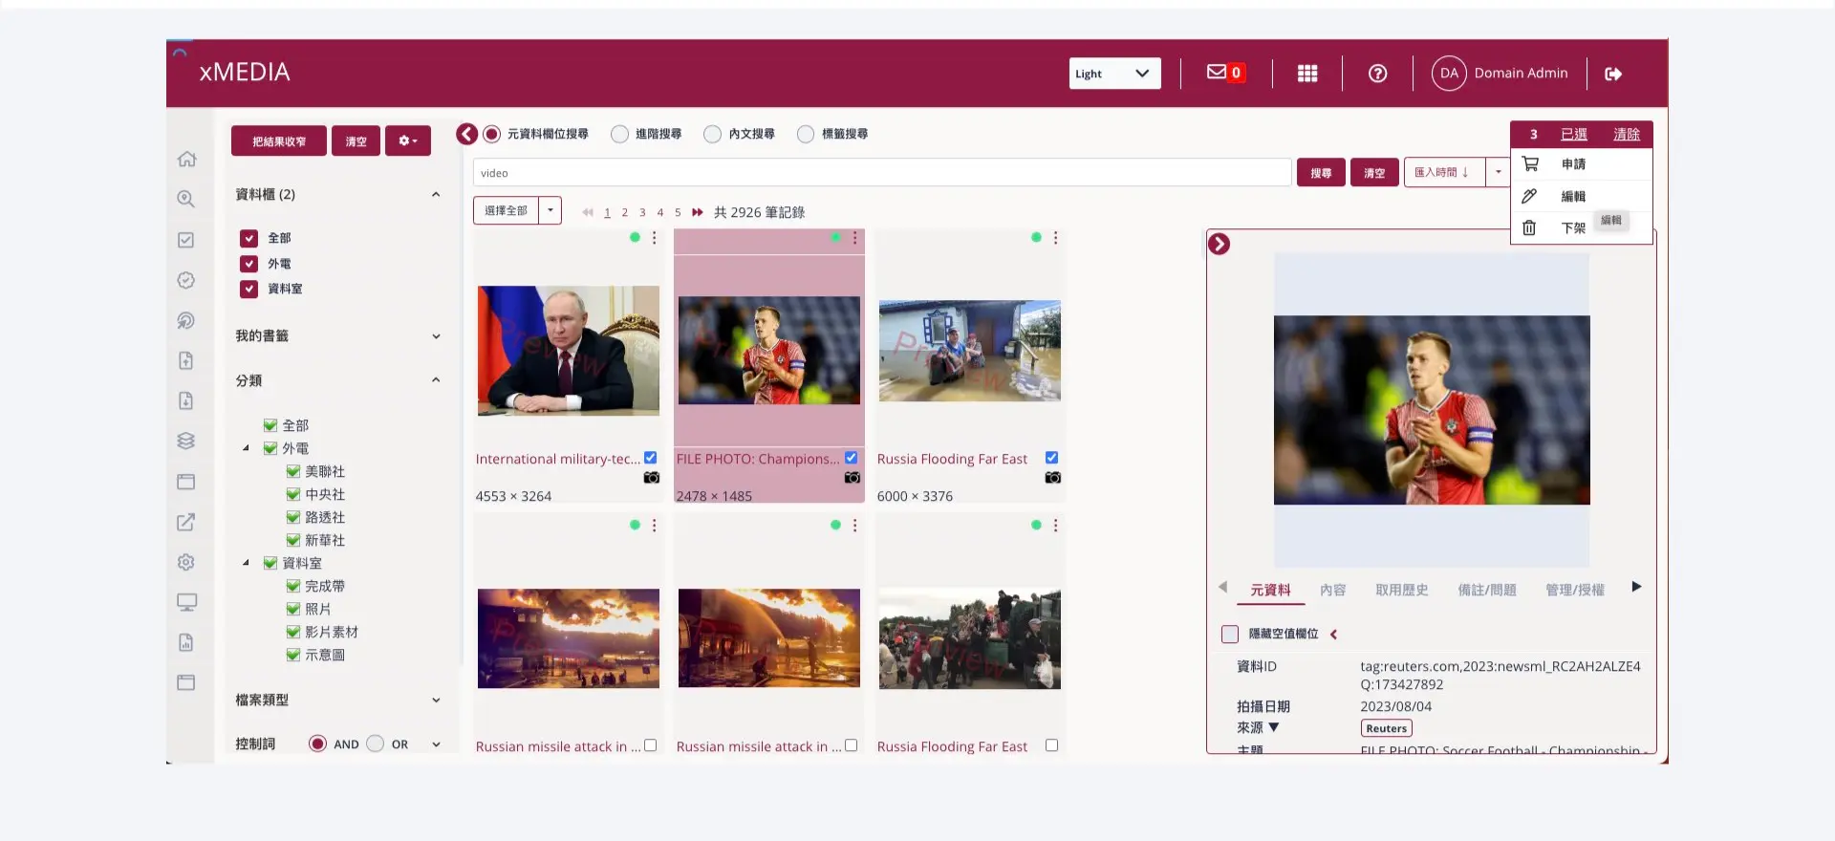The image size is (1835, 841).
Task: Click the search field containing video
Action: click(881, 173)
